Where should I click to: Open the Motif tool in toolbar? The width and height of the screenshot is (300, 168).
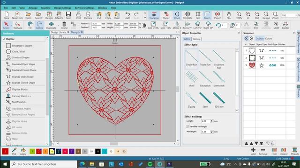276,25
